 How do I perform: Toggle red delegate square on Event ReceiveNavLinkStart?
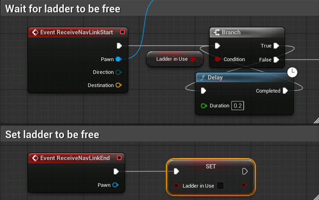[x=122, y=32]
